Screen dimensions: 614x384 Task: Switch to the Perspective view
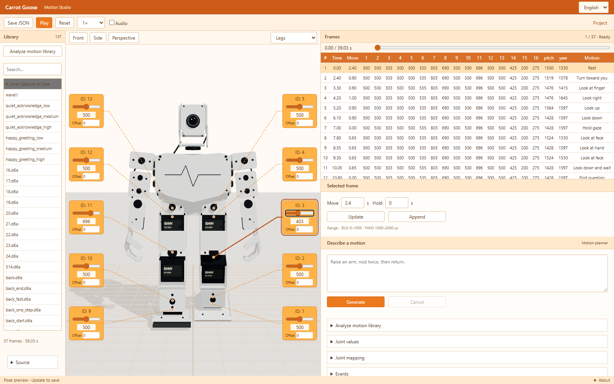click(124, 38)
